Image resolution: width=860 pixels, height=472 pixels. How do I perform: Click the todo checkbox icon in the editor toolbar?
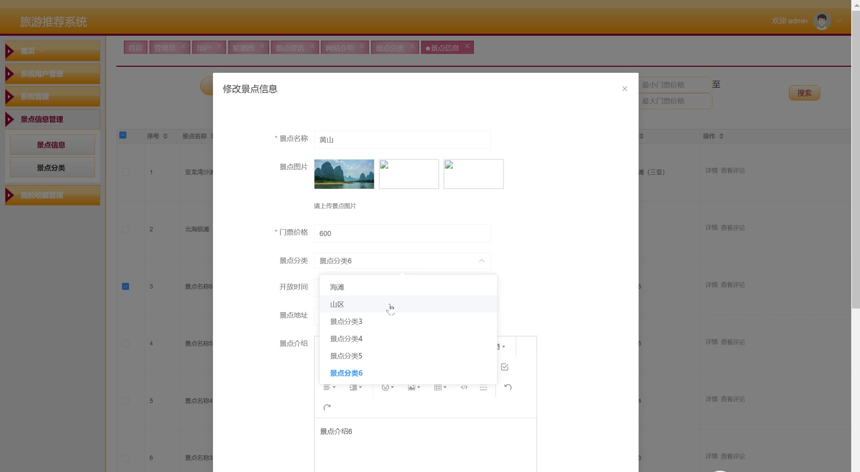(504, 367)
